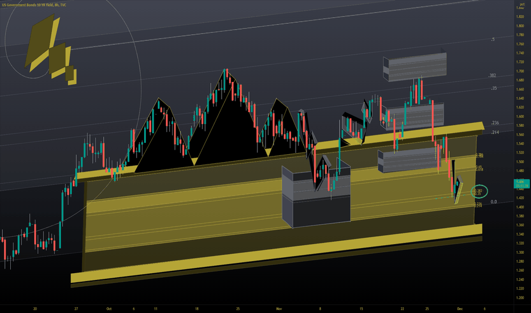Click the 1.600 price axis label

click(520, 117)
